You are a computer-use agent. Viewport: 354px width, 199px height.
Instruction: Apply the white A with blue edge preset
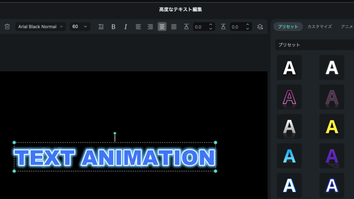tap(289, 185)
